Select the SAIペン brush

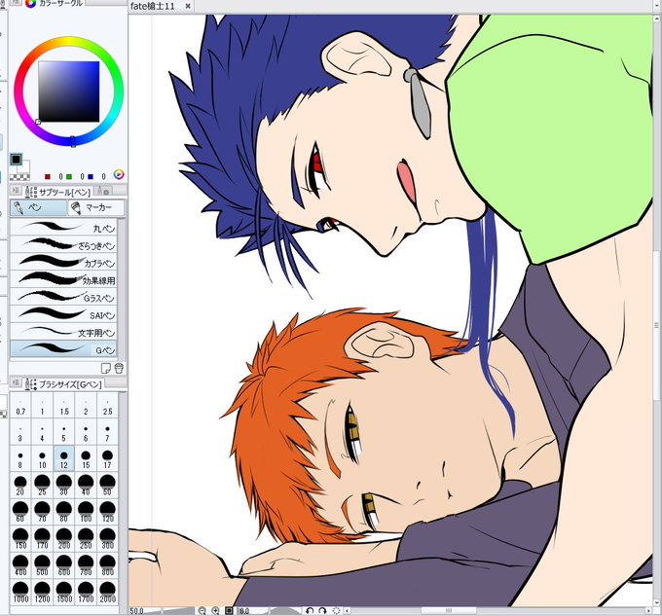pyautogui.click(x=63, y=314)
